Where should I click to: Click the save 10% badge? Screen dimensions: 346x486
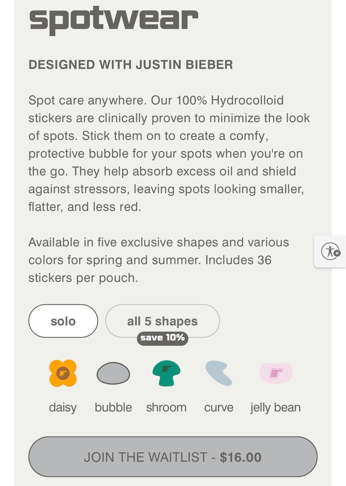click(162, 338)
